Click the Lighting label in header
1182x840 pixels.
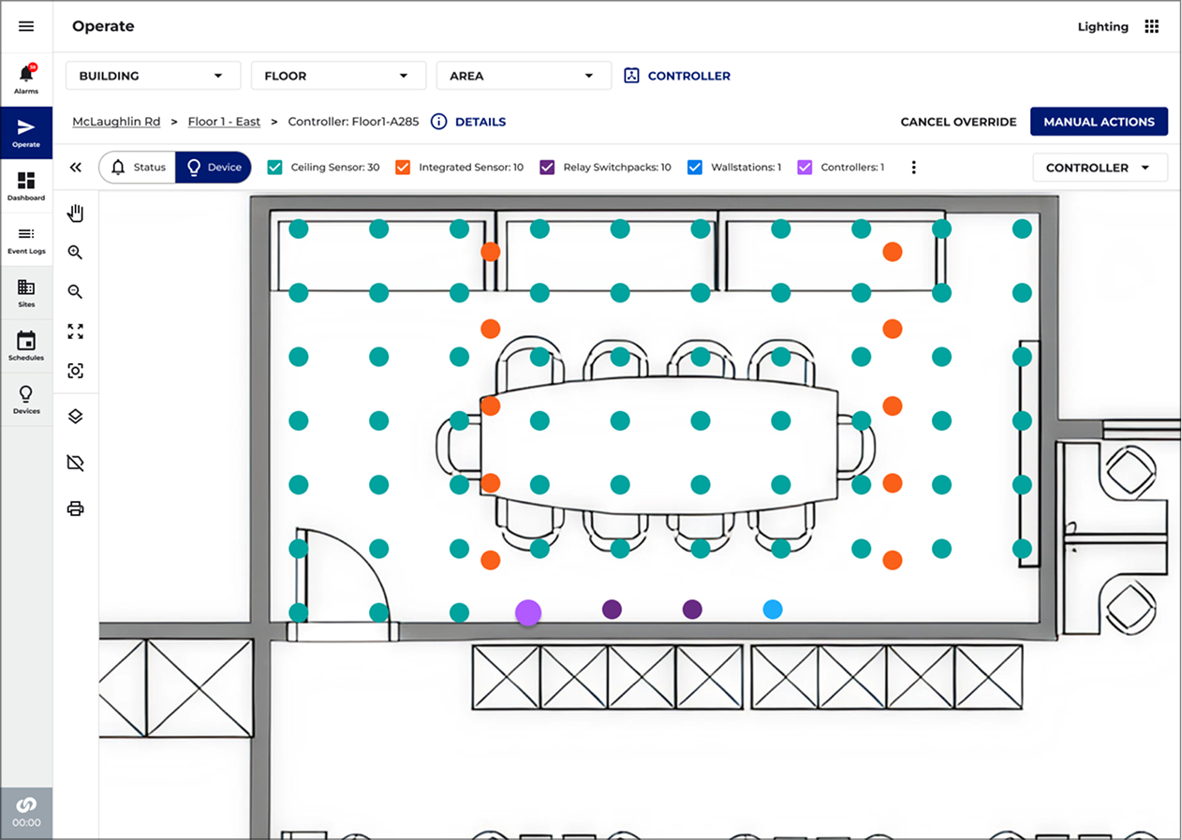1103,26
